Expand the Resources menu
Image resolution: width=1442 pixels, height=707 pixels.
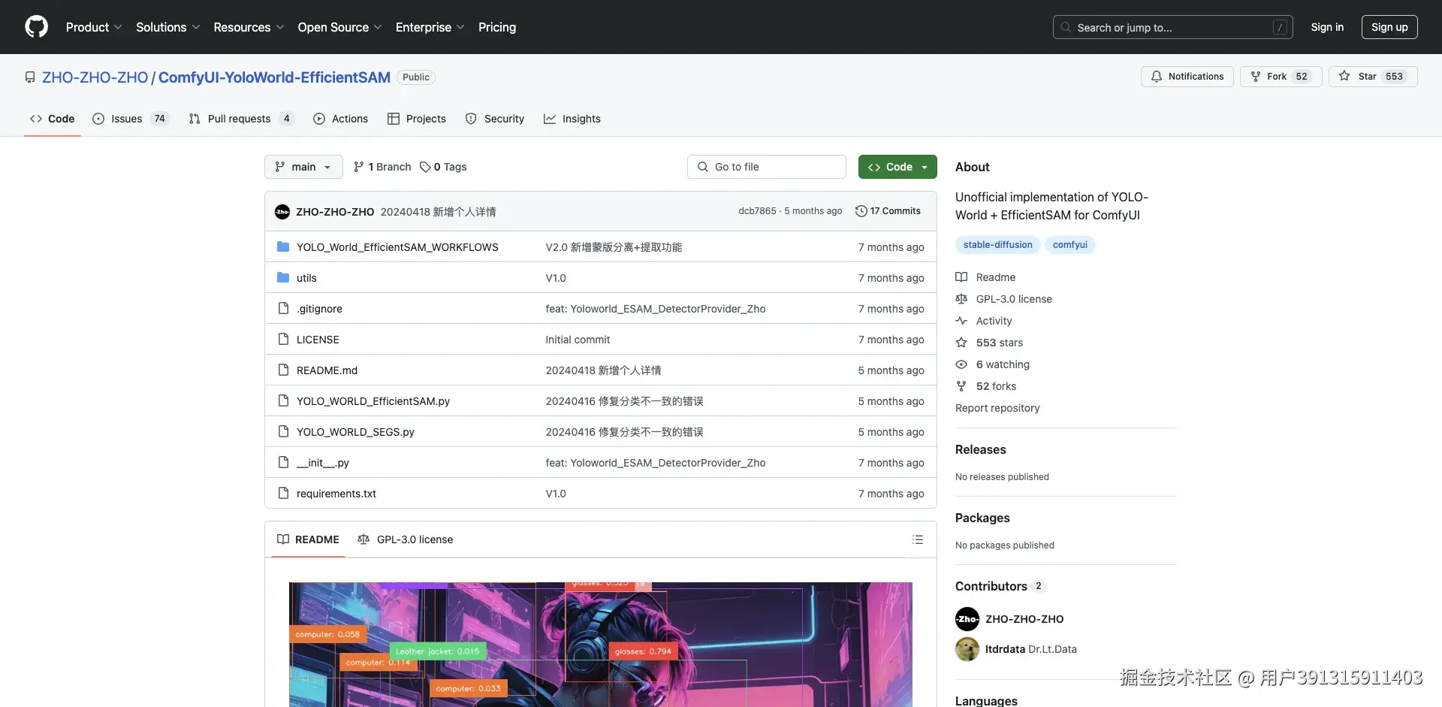(x=249, y=27)
